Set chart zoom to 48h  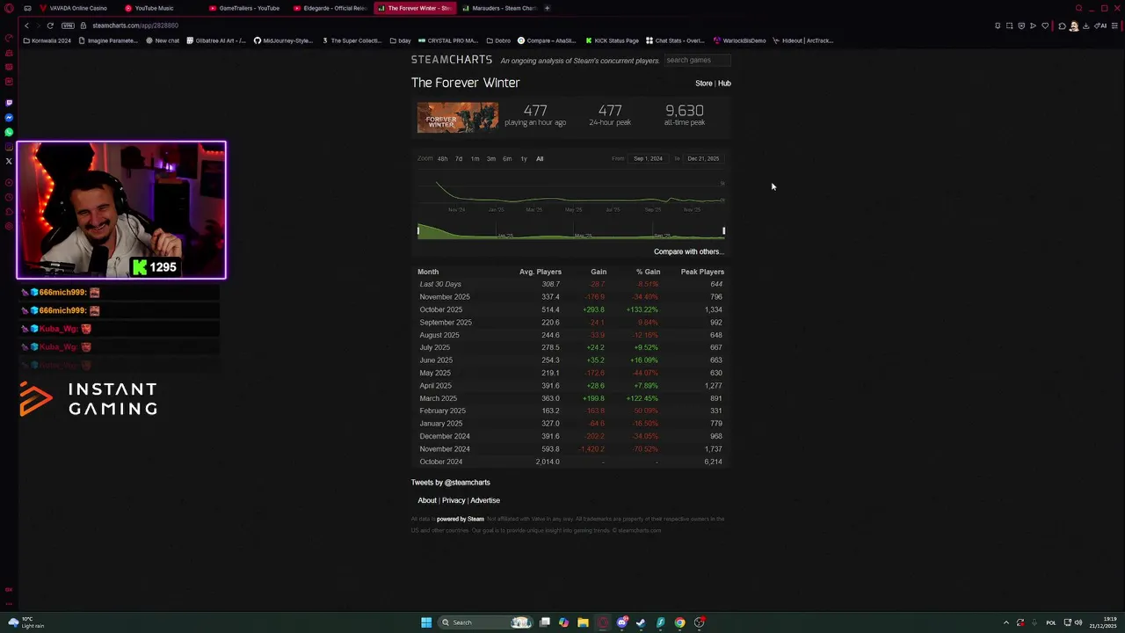(442, 159)
